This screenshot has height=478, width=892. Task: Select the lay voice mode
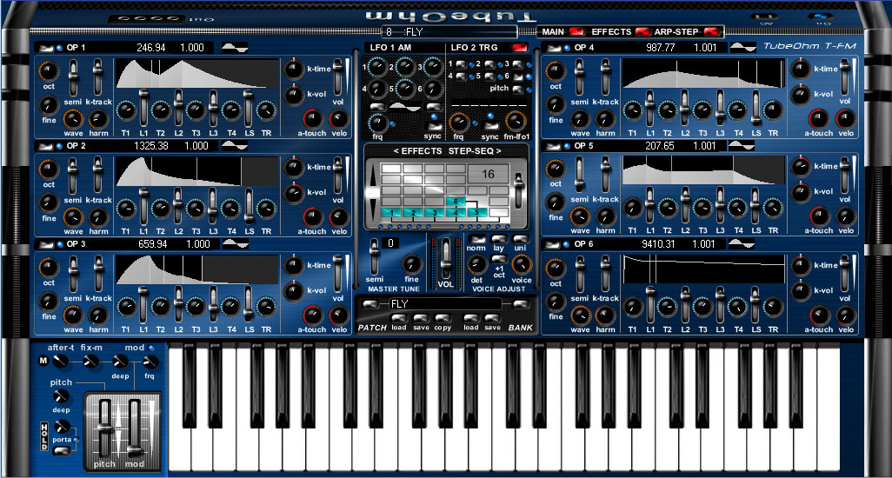point(499,239)
